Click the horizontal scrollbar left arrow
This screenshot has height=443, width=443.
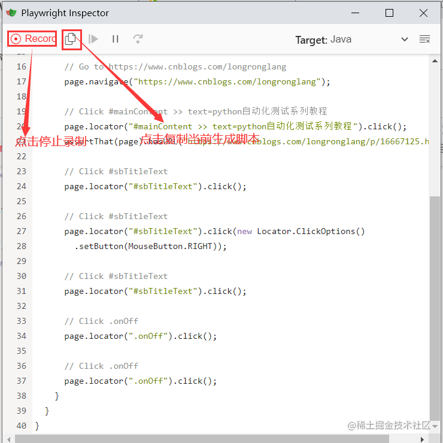tap(9, 439)
